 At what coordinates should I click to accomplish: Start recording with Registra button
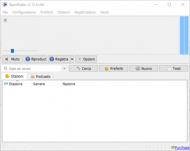coord(59,59)
